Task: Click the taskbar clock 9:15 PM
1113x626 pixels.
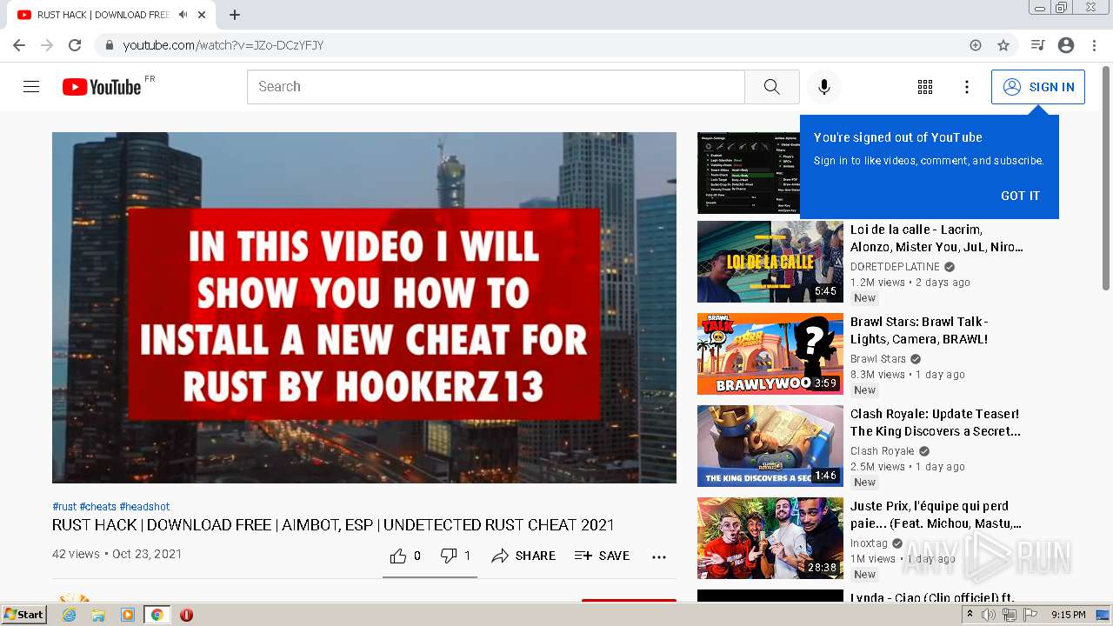Action: coord(1069,615)
